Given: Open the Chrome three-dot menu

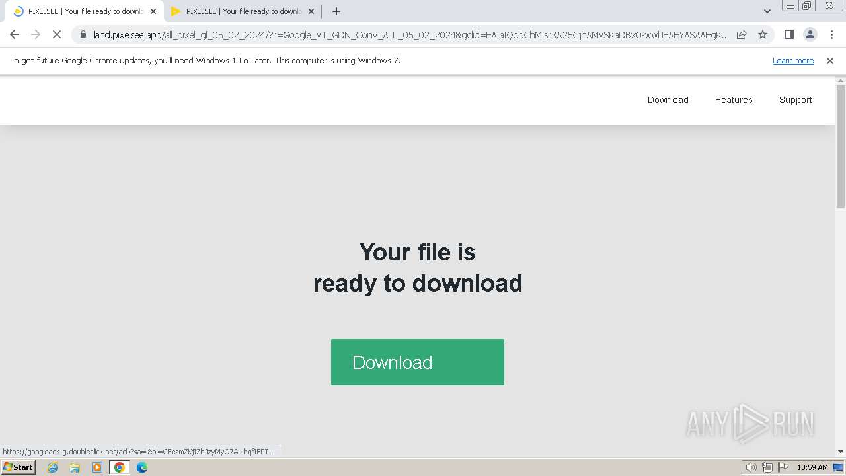Looking at the screenshot, I should [831, 34].
